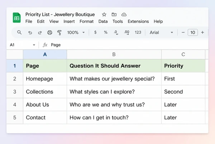215x144 pixels.
Task: Open the Tools menu
Action: (x=118, y=21)
